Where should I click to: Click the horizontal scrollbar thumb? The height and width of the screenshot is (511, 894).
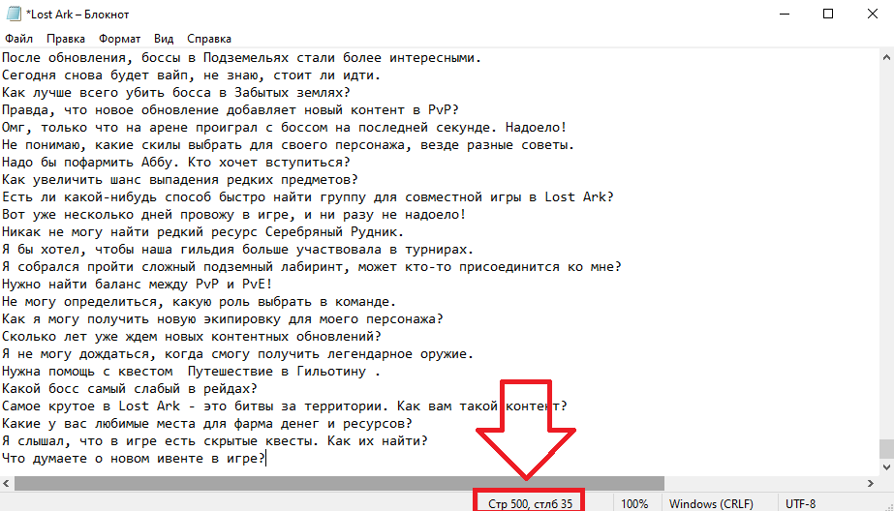(339, 483)
